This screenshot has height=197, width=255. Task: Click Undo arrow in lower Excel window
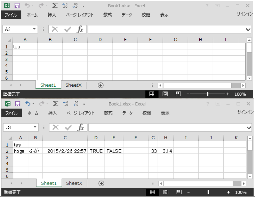coord(28,103)
